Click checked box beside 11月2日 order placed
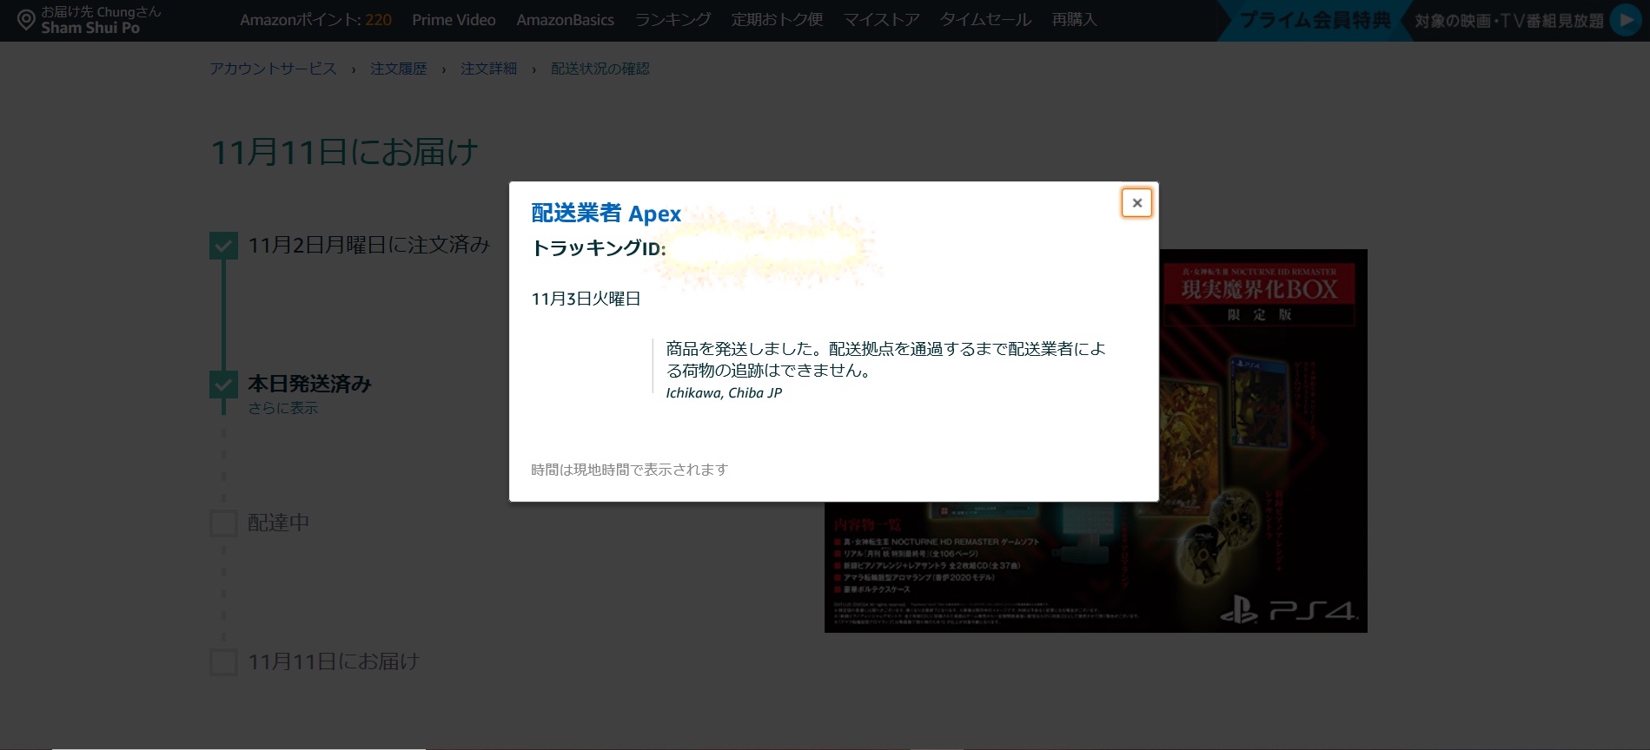1650x750 pixels. 223,246
